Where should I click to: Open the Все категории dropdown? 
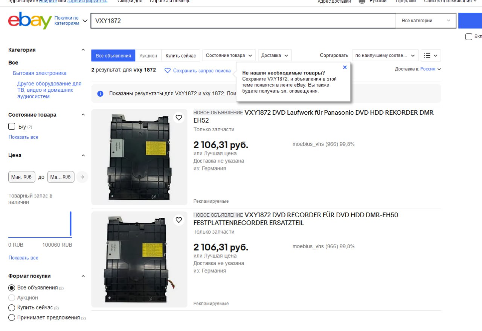pyautogui.click(x=426, y=21)
